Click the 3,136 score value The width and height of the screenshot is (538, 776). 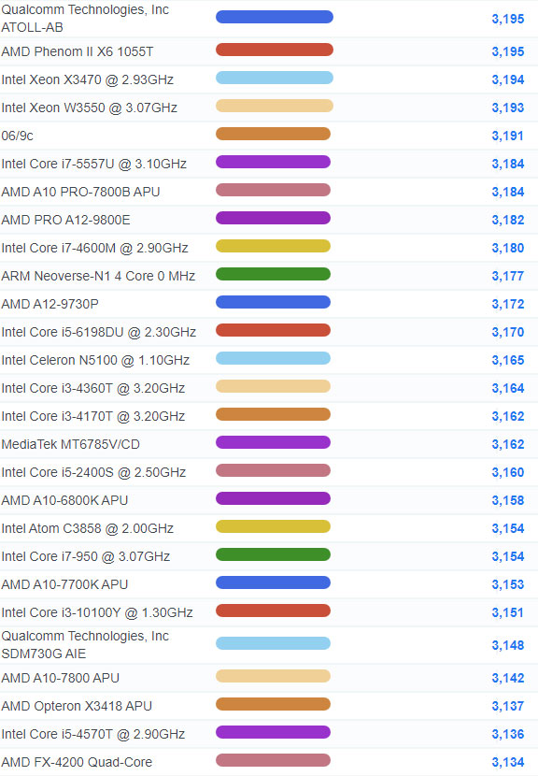[508, 734]
